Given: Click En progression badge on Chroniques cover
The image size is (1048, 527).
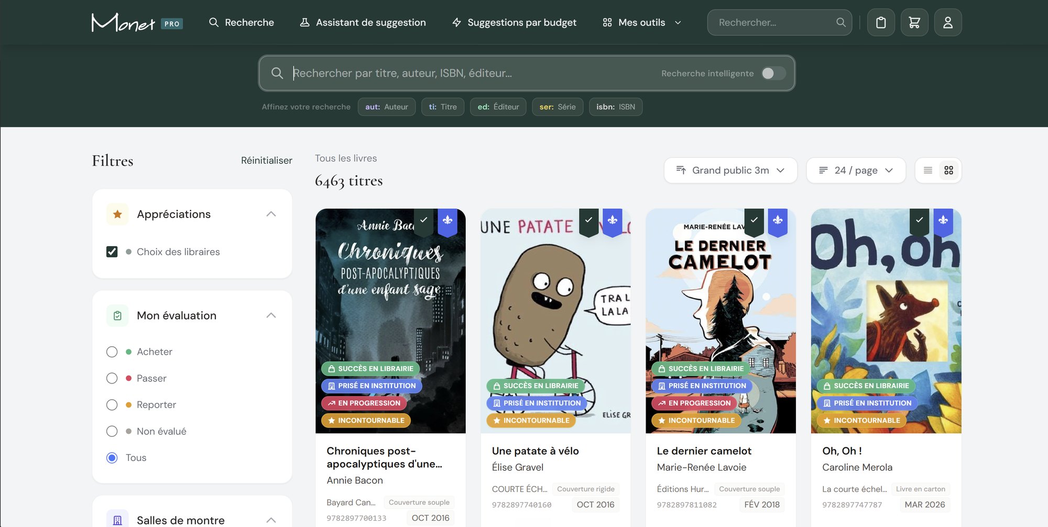Looking at the screenshot, I should (364, 403).
